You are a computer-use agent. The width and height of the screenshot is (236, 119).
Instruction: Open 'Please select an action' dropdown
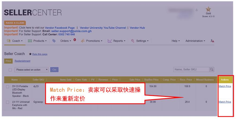(x=31, y=70)
